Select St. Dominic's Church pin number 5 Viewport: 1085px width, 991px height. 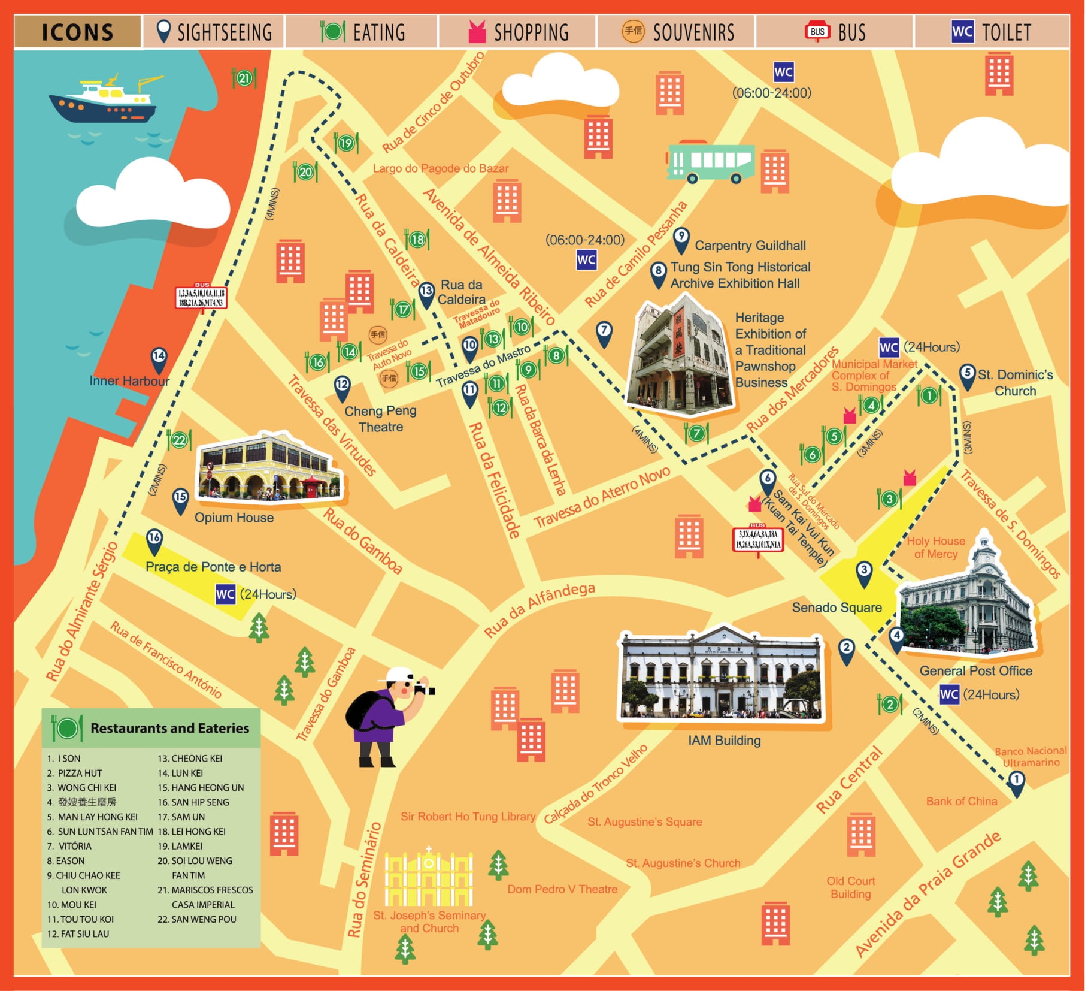click(x=967, y=374)
